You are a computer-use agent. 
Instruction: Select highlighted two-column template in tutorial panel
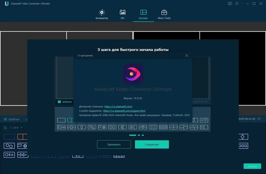tap(70, 120)
